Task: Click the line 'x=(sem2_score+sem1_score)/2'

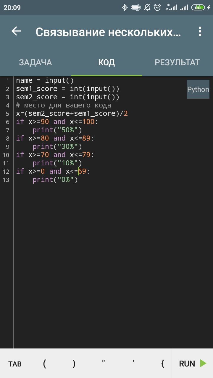Action: pyautogui.click(x=72, y=113)
